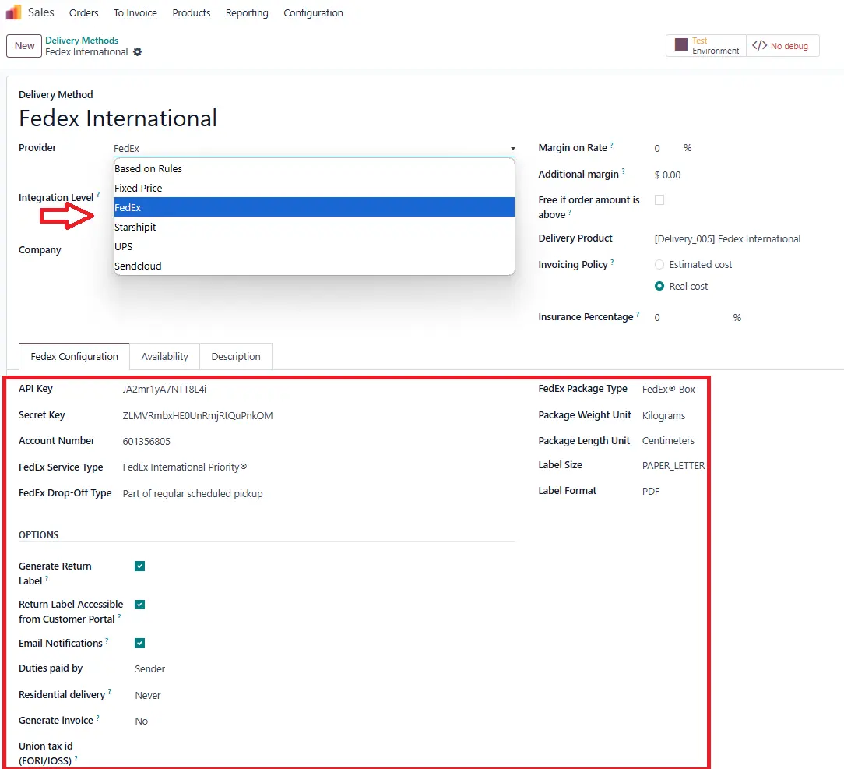The height and width of the screenshot is (769, 844).
Task: Open FedEx Drop-Off Type dropdown
Action: 192,493
